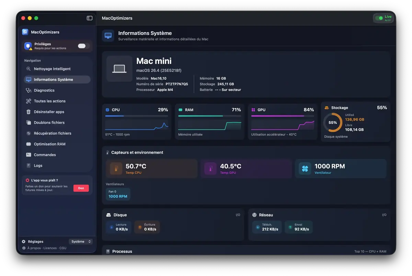Screen dimensions: 412x276
Task: Open the Réglages menu item
Action: [x=35, y=241]
